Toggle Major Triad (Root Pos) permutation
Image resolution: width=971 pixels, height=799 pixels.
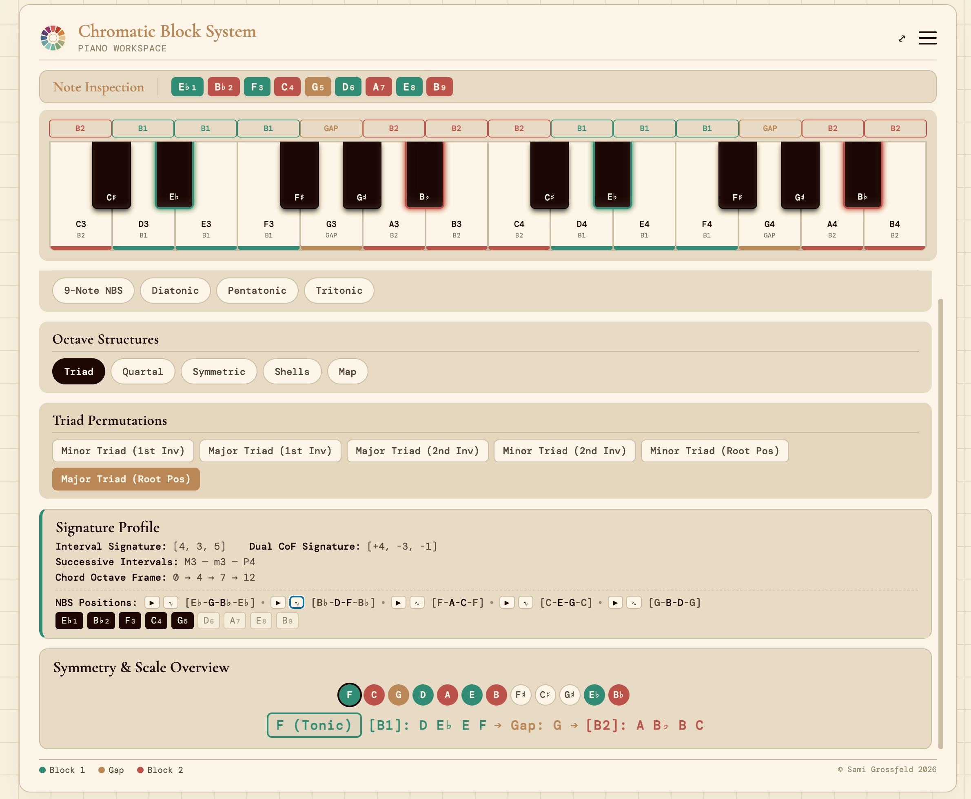coord(126,479)
